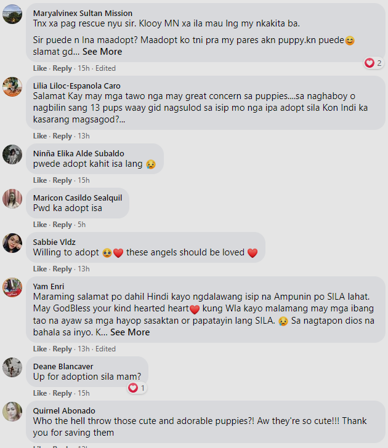
Task: Open Maryalvinex Sultan Mission's profile picture
Action: pos(12,14)
